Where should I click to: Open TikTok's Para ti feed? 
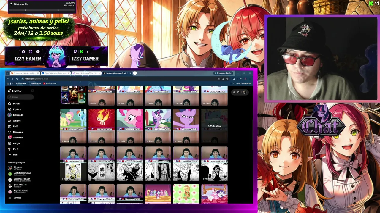[14, 104]
